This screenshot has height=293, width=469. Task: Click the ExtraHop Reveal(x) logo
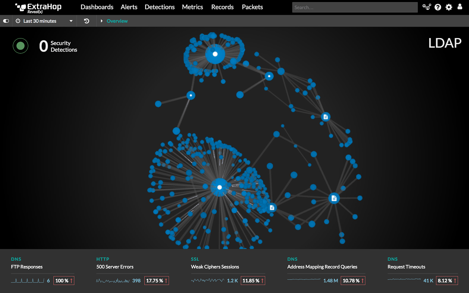tap(38, 8)
